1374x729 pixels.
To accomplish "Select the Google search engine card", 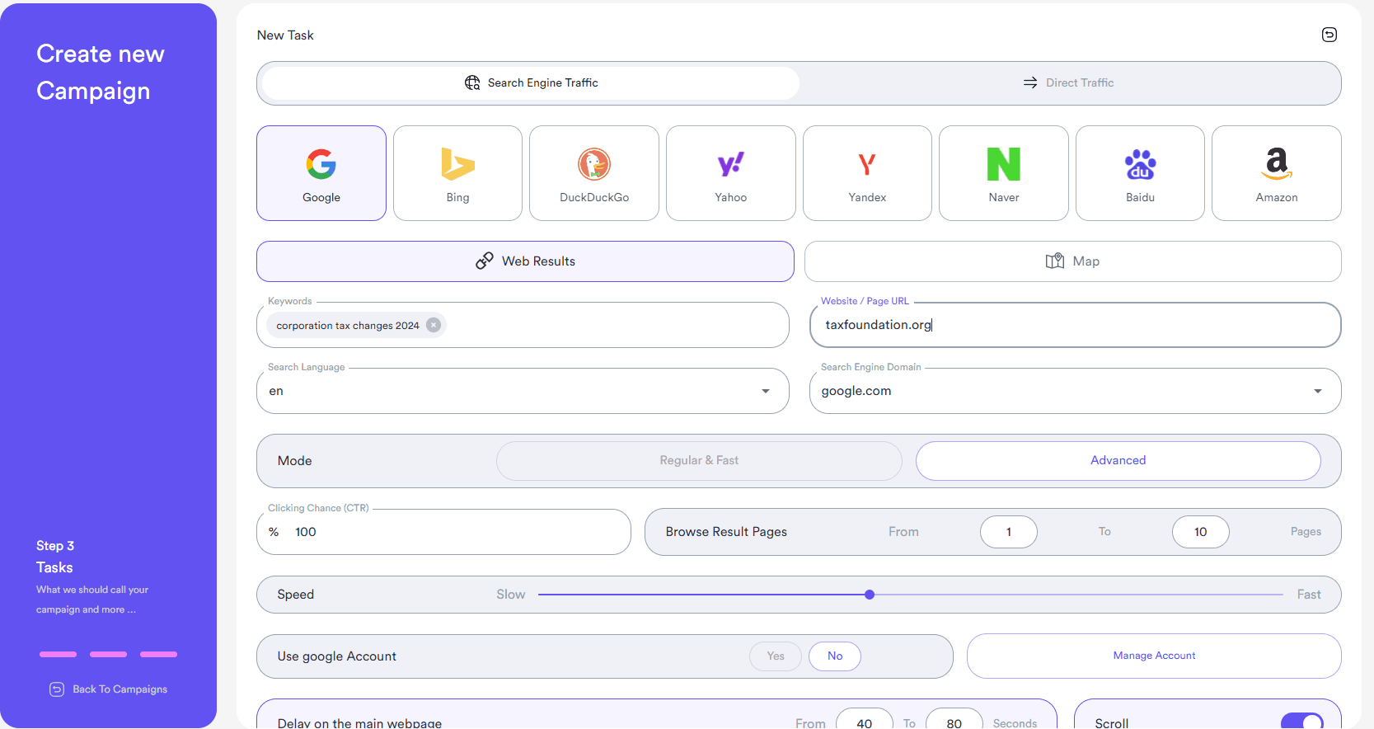I will pyautogui.click(x=321, y=173).
